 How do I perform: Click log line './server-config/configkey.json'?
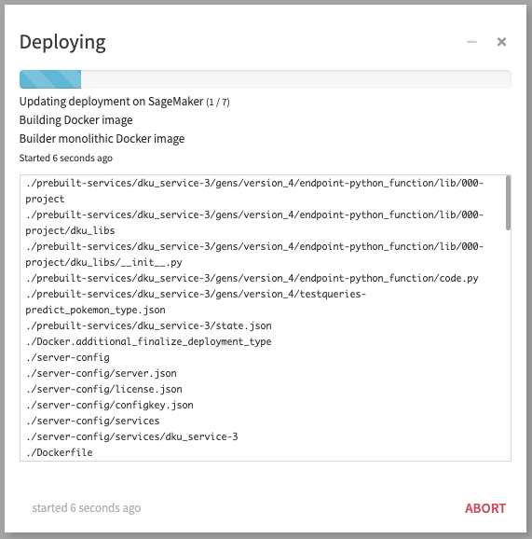coord(110,405)
